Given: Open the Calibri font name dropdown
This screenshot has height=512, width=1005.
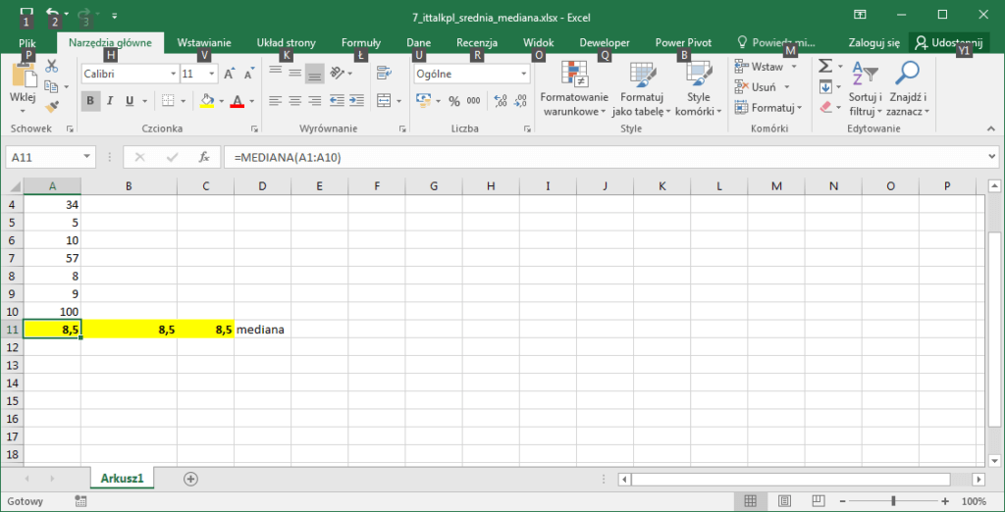Looking at the screenshot, I should tap(173, 75).
